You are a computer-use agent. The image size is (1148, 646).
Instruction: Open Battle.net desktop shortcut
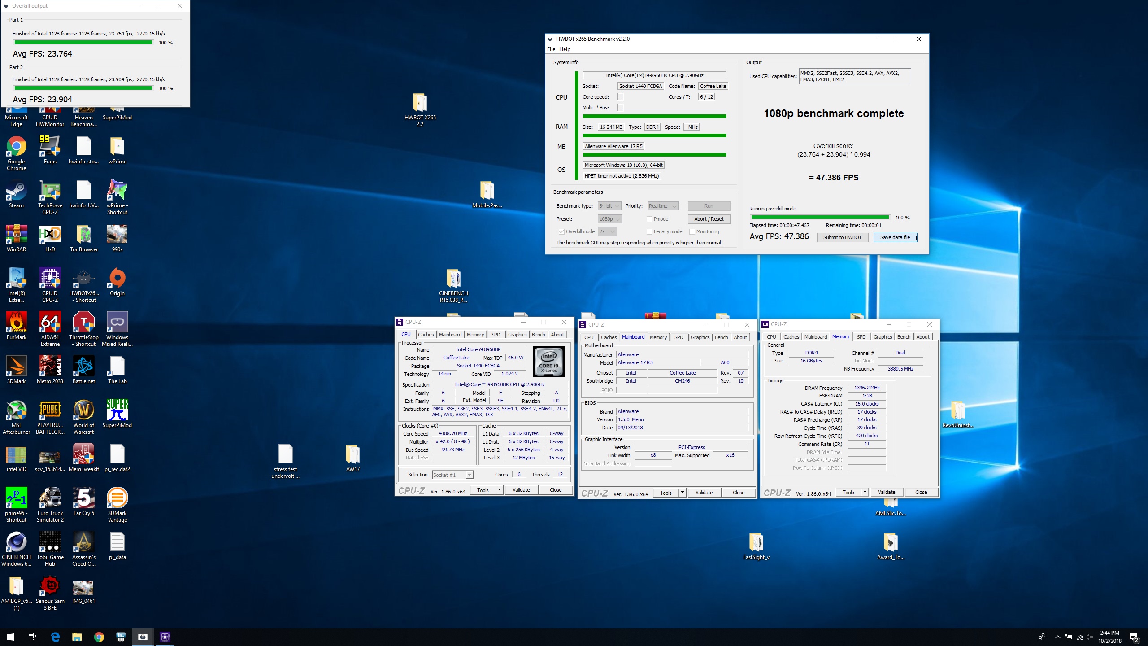click(84, 370)
